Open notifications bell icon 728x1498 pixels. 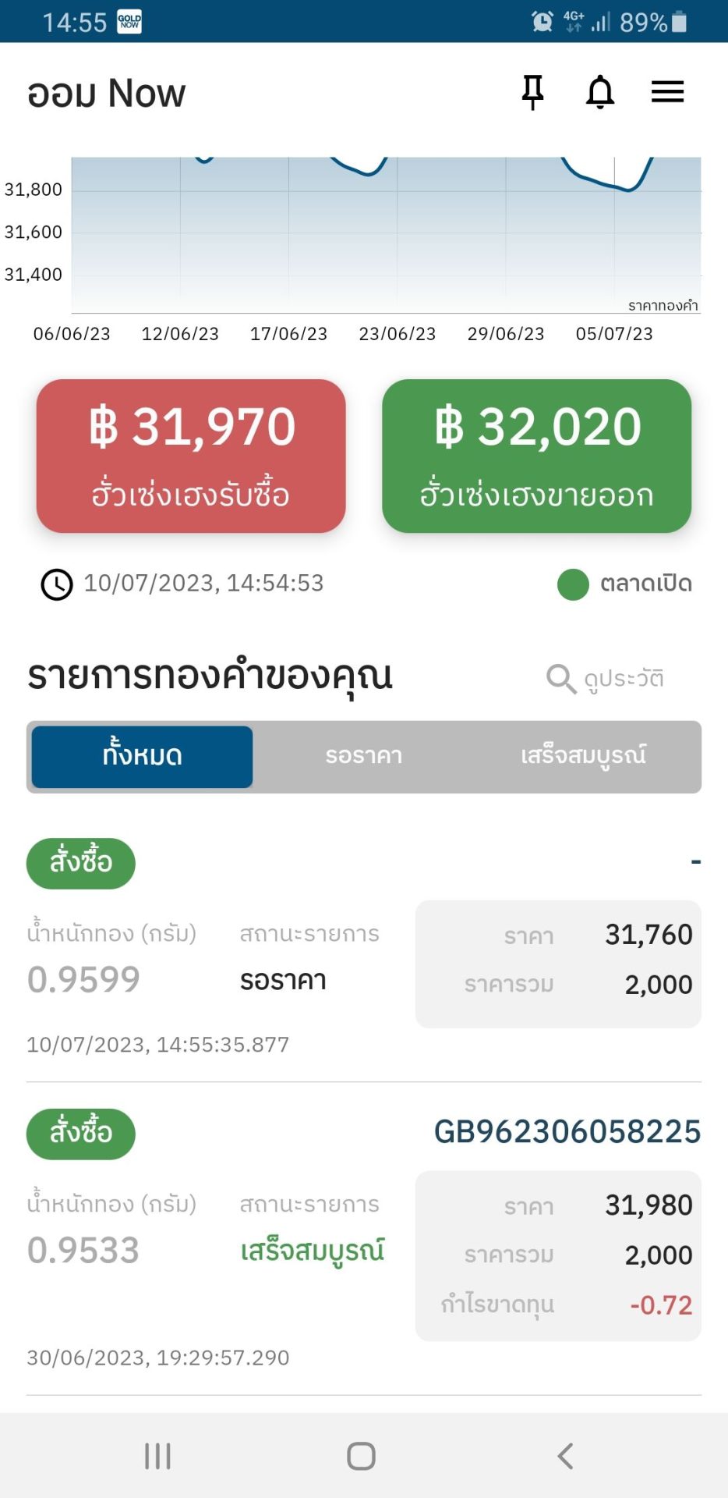tap(600, 92)
